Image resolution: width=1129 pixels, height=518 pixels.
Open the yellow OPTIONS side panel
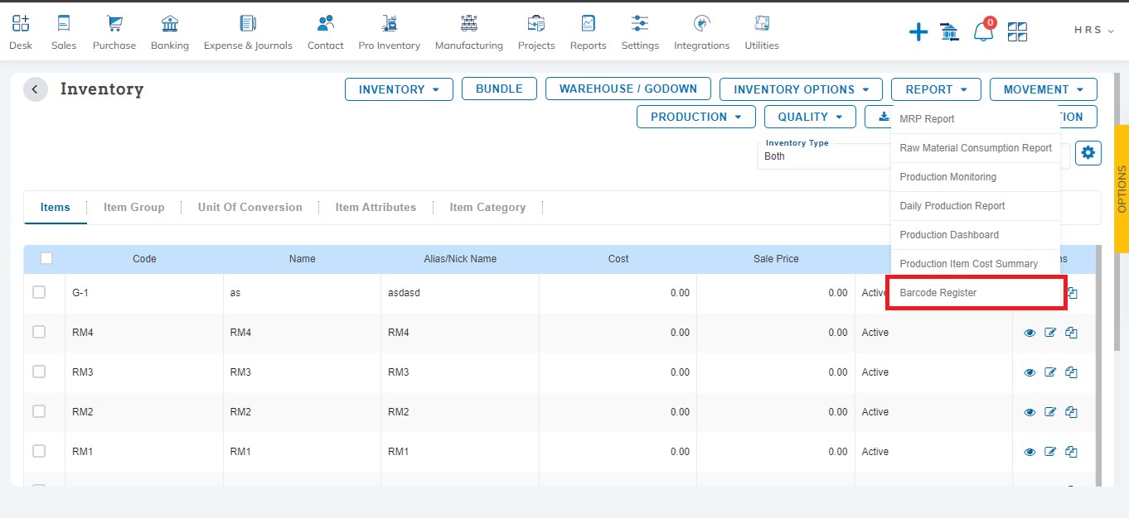point(1122,189)
